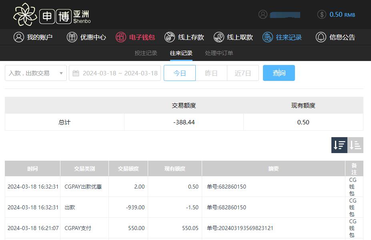
Task: Select the 昨日 date filter
Action: point(211,73)
